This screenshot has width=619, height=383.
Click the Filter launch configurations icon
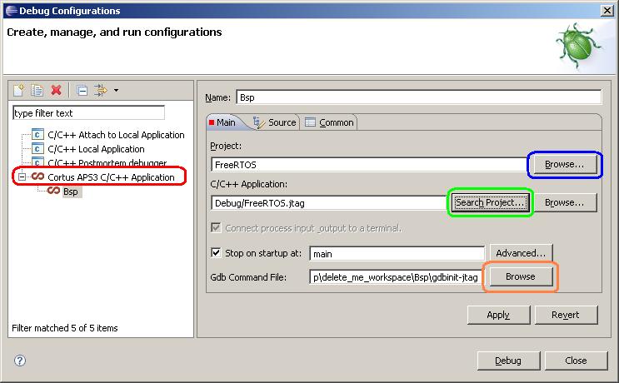pos(100,90)
